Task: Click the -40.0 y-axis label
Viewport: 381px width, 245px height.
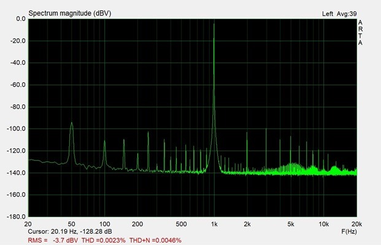Action: [x=18, y=63]
